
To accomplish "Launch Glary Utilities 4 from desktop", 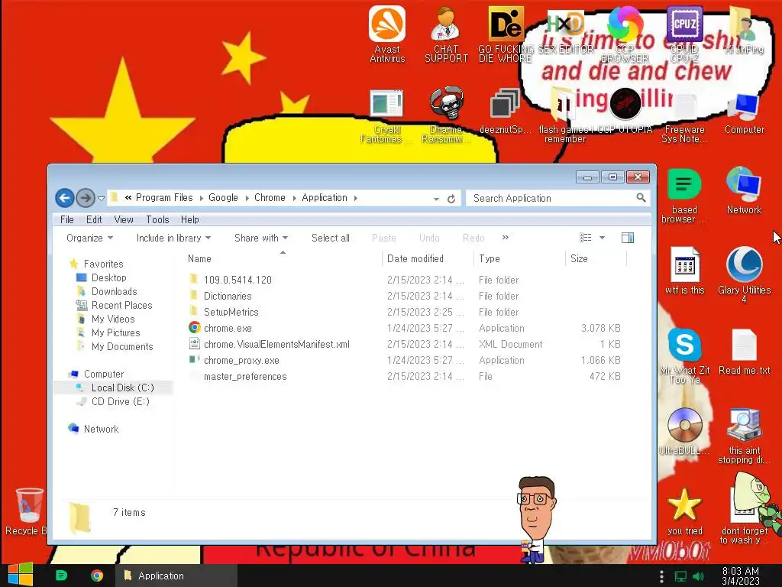I will (x=744, y=274).
